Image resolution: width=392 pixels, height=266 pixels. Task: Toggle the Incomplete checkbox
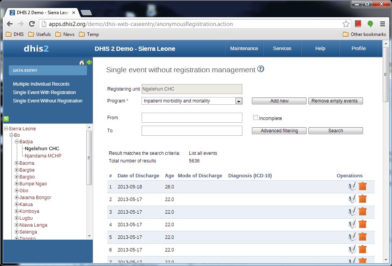[x=256, y=118]
